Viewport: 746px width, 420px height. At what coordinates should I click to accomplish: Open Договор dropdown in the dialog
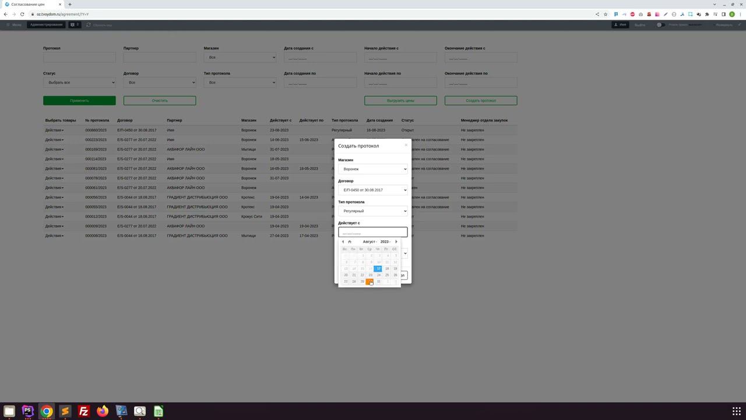pyautogui.click(x=373, y=190)
